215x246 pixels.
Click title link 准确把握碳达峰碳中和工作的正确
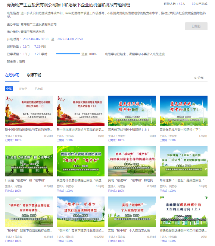183,230
